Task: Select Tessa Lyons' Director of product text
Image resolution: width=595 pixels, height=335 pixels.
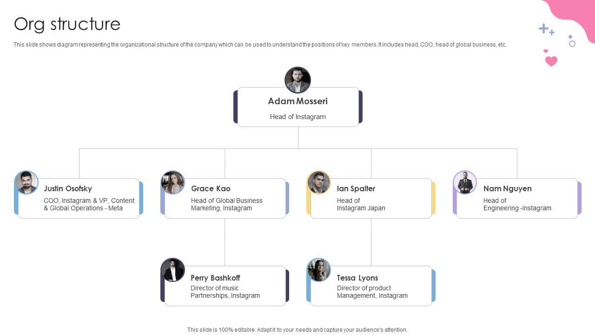Action: click(372, 292)
